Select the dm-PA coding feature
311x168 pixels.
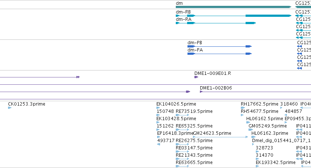coord(220,54)
